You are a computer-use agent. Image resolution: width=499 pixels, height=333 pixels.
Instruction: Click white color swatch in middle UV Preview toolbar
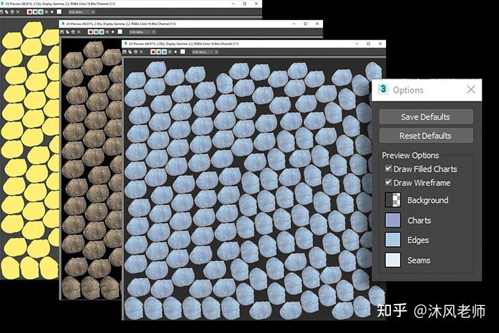[120, 31]
